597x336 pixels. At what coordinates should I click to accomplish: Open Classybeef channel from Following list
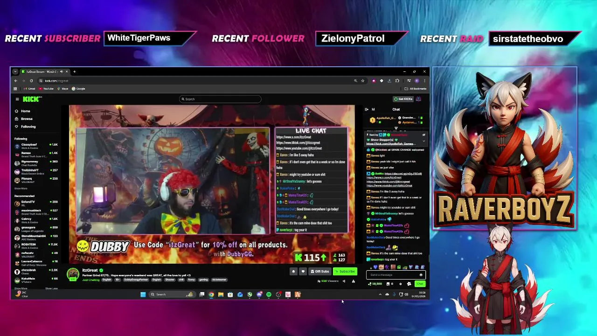click(x=36, y=146)
